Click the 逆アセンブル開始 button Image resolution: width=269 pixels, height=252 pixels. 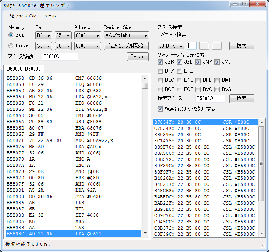(126, 46)
